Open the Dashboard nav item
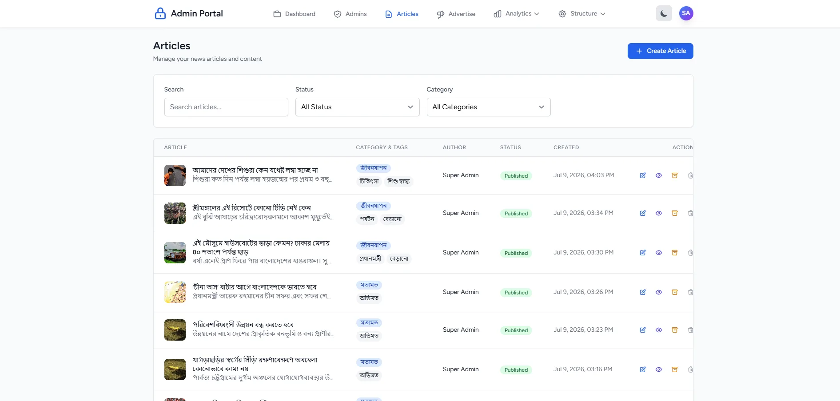The image size is (840, 401). click(294, 14)
